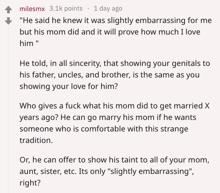Open the milesmx user profile
220x193 pixels.
tap(32, 9)
